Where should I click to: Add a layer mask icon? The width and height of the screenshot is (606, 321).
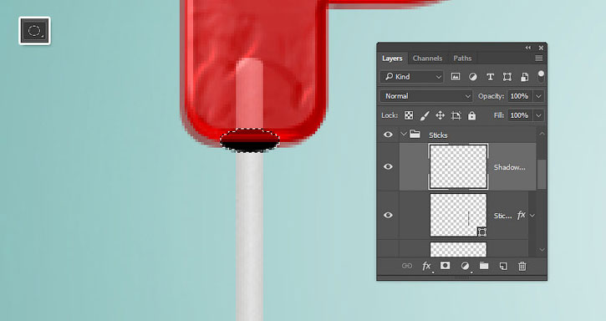tap(446, 266)
